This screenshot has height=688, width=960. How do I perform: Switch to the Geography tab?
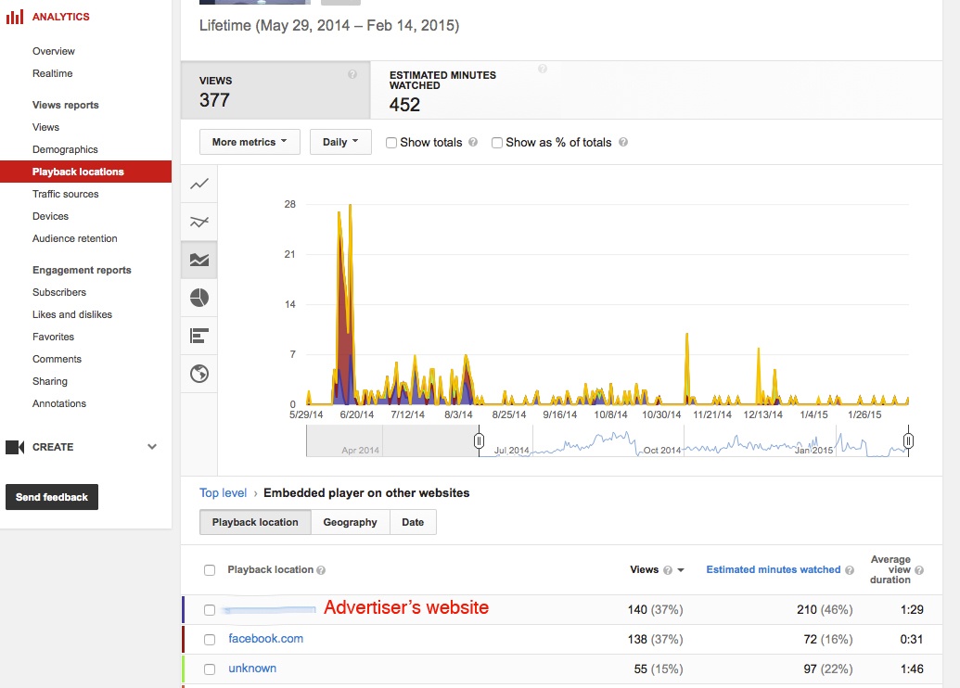[350, 521]
